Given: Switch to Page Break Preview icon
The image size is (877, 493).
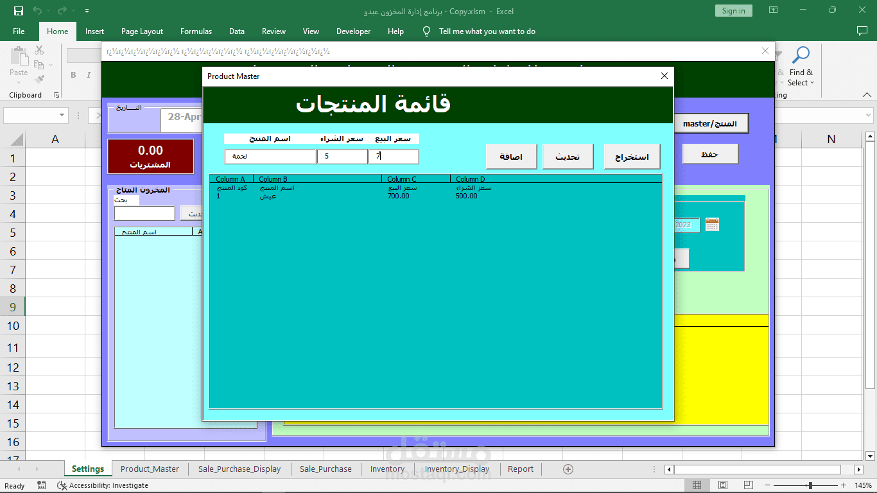Looking at the screenshot, I should coord(749,485).
